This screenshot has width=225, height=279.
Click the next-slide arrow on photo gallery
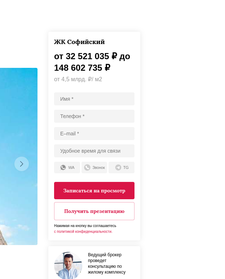22,164
